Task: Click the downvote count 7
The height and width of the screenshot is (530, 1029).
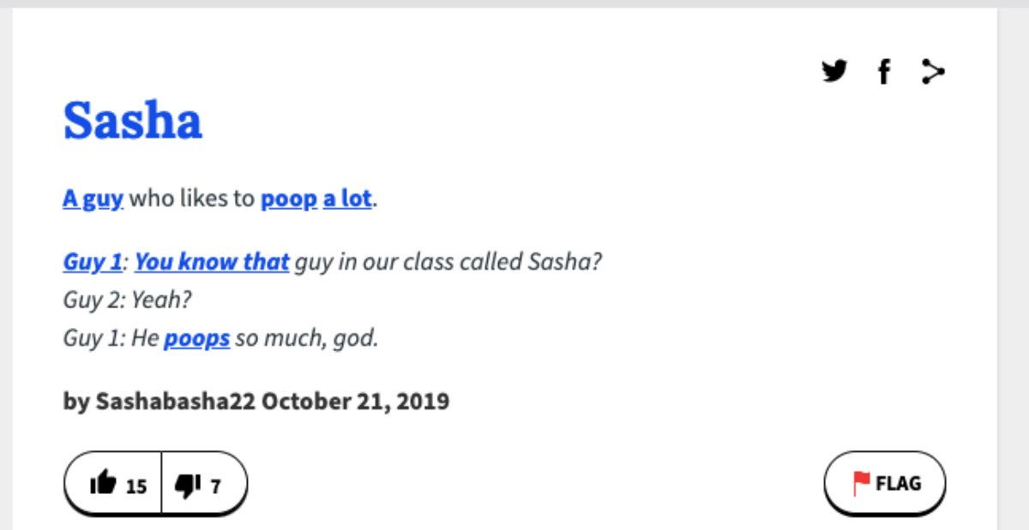Action: coord(215,486)
